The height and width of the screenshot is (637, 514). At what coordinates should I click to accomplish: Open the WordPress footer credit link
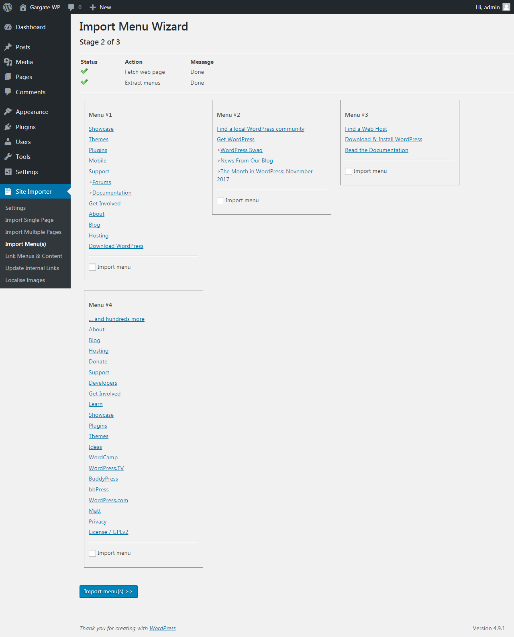pyautogui.click(x=163, y=628)
